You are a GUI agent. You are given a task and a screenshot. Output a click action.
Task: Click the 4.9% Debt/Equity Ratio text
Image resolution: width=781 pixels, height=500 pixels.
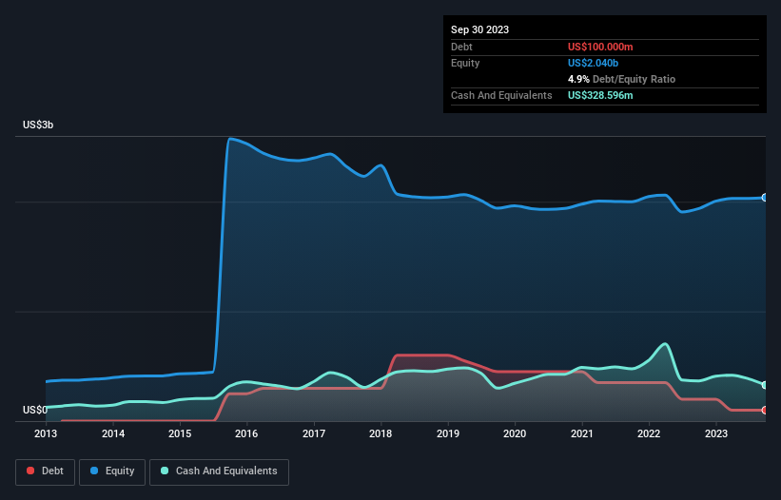(621, 79)
